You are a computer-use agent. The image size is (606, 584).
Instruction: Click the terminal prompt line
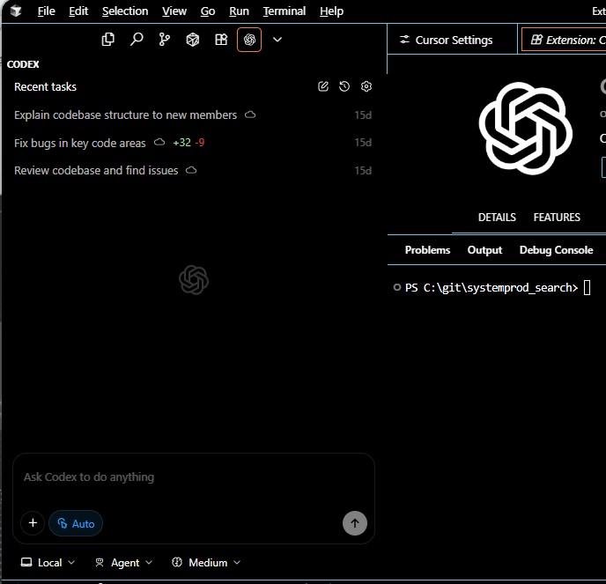point(491,287)
